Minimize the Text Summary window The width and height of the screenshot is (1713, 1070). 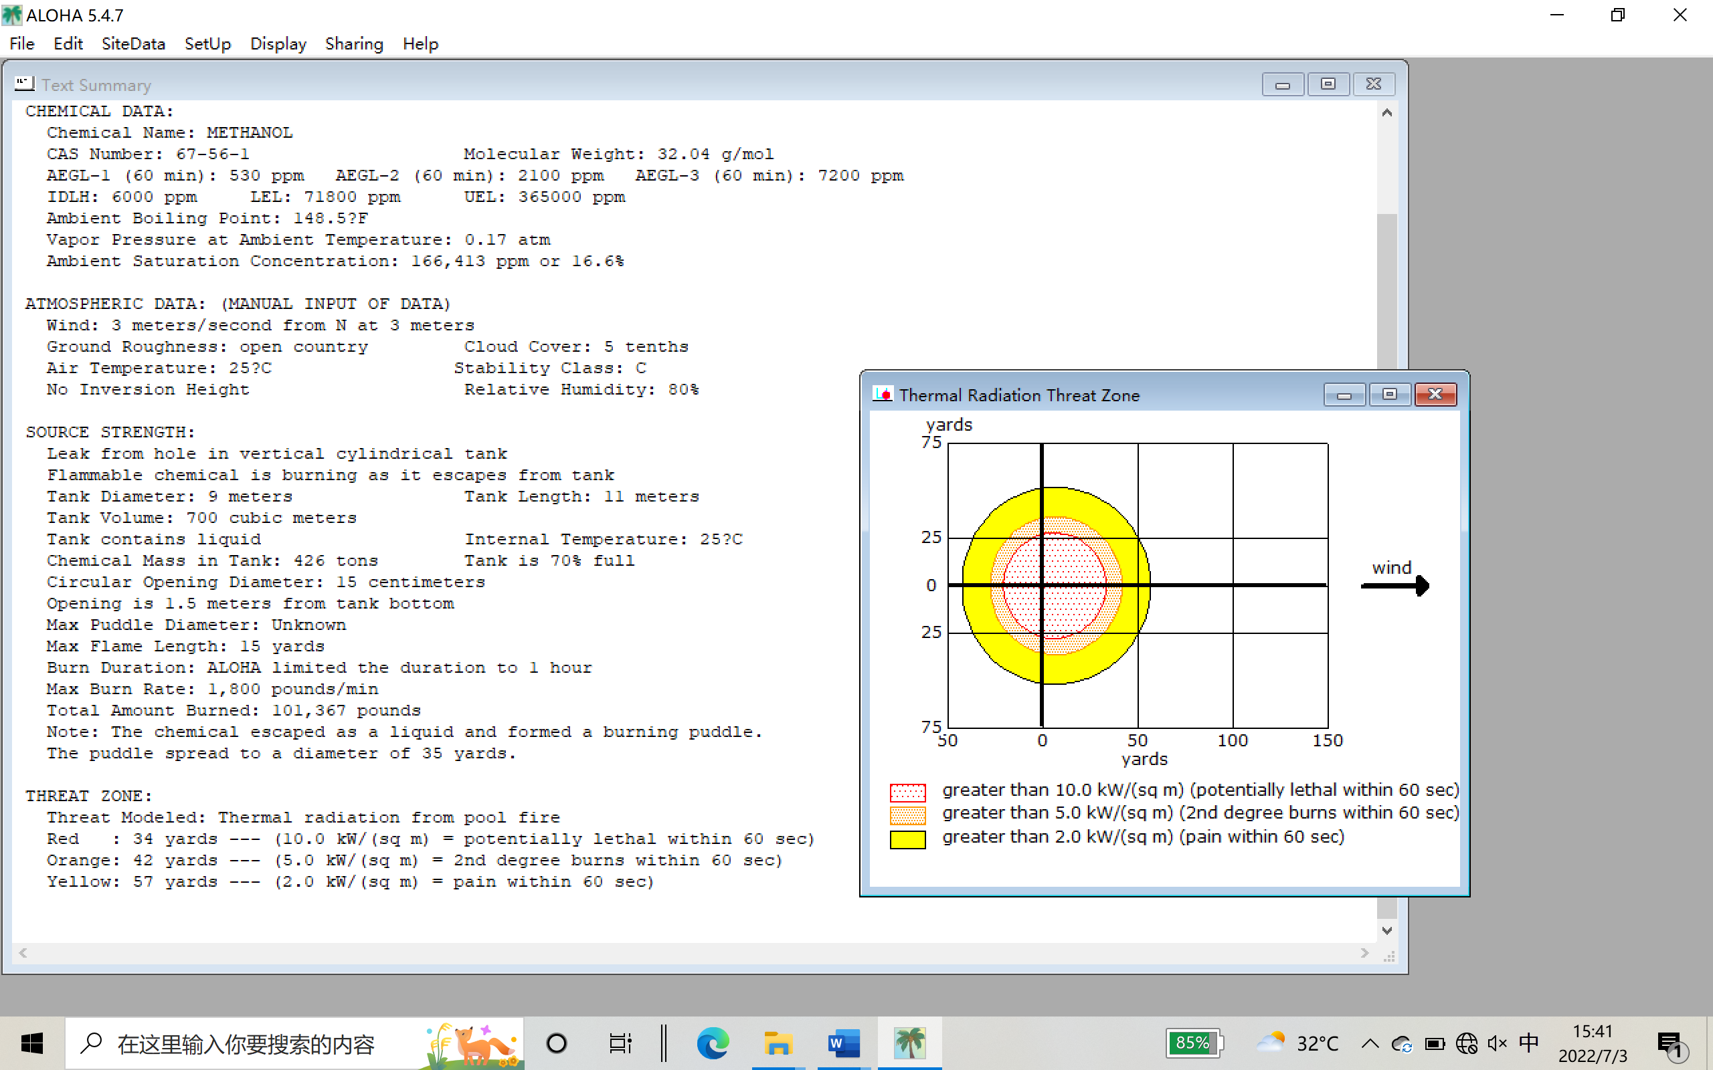1282,84
